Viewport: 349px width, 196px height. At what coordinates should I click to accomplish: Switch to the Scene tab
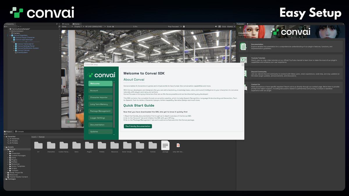66,24
